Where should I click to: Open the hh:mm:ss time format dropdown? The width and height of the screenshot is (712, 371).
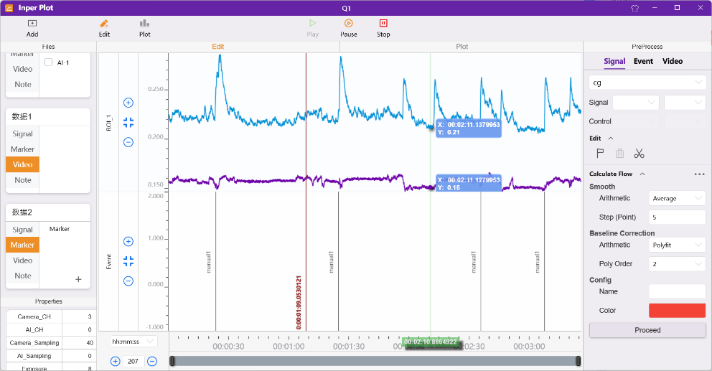[x=133, y=342]
